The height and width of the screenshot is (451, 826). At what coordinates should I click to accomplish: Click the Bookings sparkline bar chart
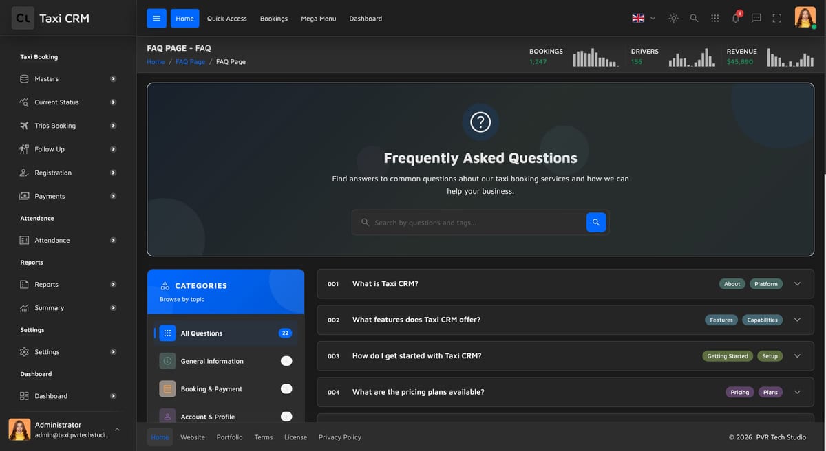595,58
